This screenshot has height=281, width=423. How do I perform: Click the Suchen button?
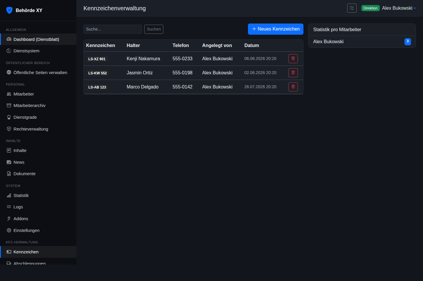[154, 29]
